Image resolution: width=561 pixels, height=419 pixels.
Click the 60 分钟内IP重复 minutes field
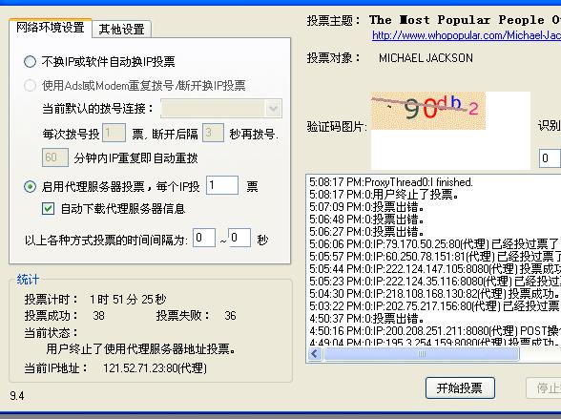pos(55,157)
